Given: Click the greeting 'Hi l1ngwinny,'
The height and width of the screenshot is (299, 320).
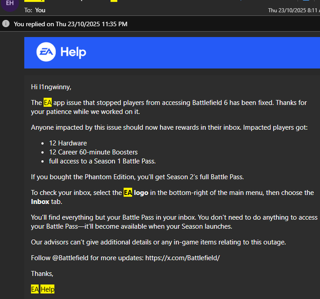Looking at the screenshot, I should 51,86.
